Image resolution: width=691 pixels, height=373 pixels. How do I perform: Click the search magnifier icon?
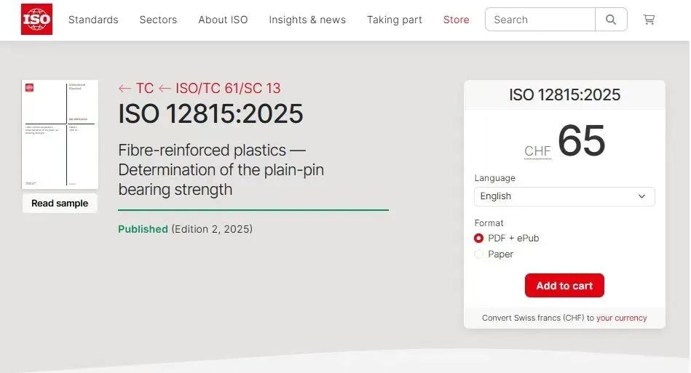[611, 20]
